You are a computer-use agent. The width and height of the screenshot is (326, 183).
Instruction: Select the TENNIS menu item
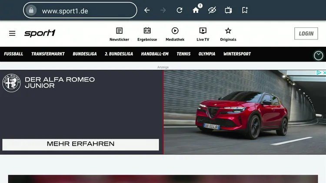point(183,54)
